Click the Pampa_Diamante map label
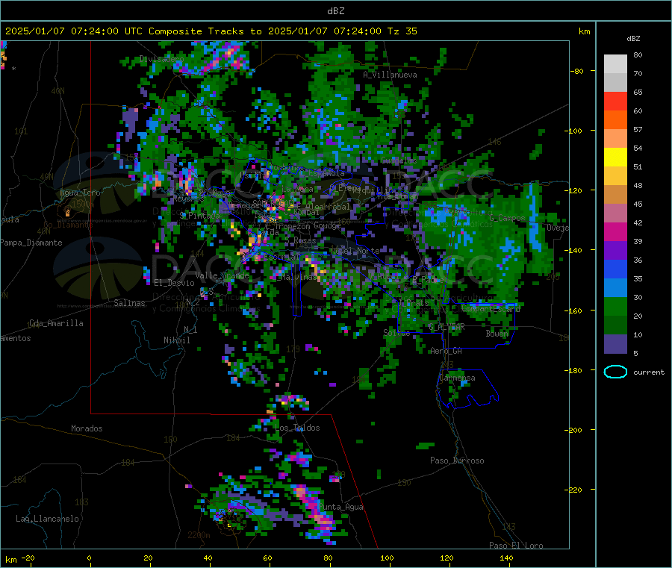Screen dimensions: 672x568 [31, 243]
